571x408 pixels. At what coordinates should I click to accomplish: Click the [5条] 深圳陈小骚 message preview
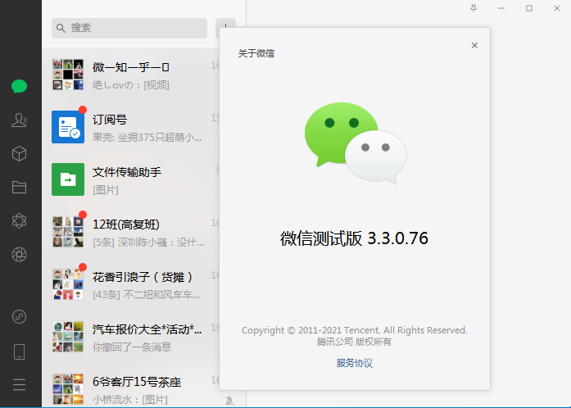148,243
